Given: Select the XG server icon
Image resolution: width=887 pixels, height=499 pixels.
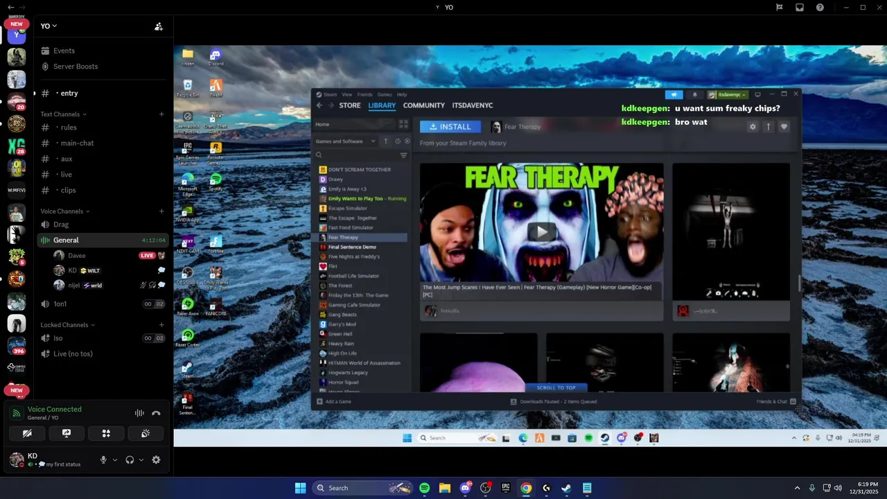Looking at the screenshot, I should [x=17, y=146].
